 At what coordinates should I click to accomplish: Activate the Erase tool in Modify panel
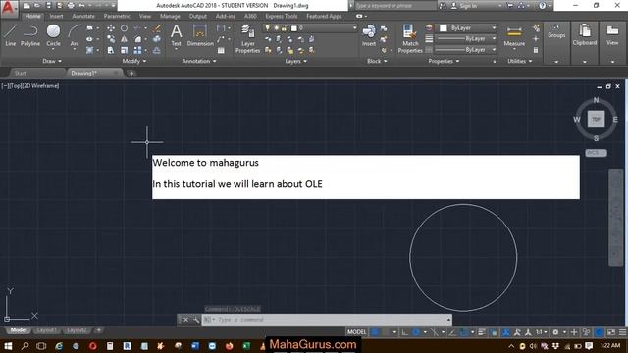point(157,28)
